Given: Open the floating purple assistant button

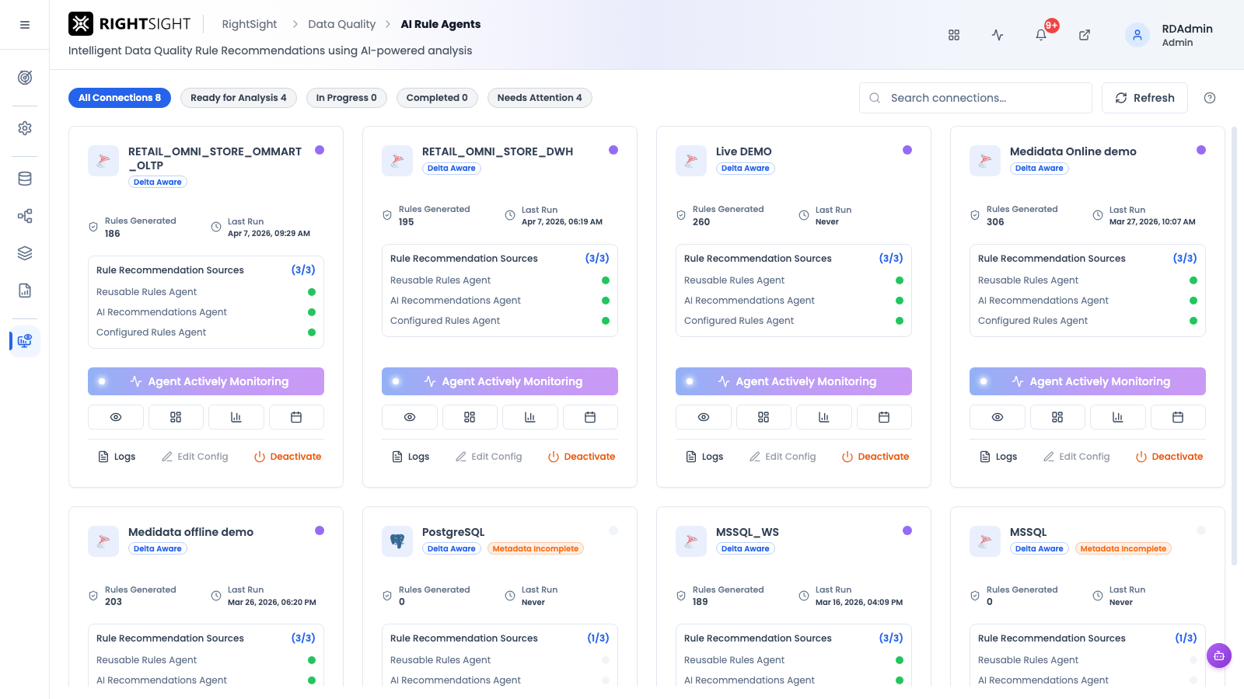Looking at the screenshot, I should (1219, 656).
